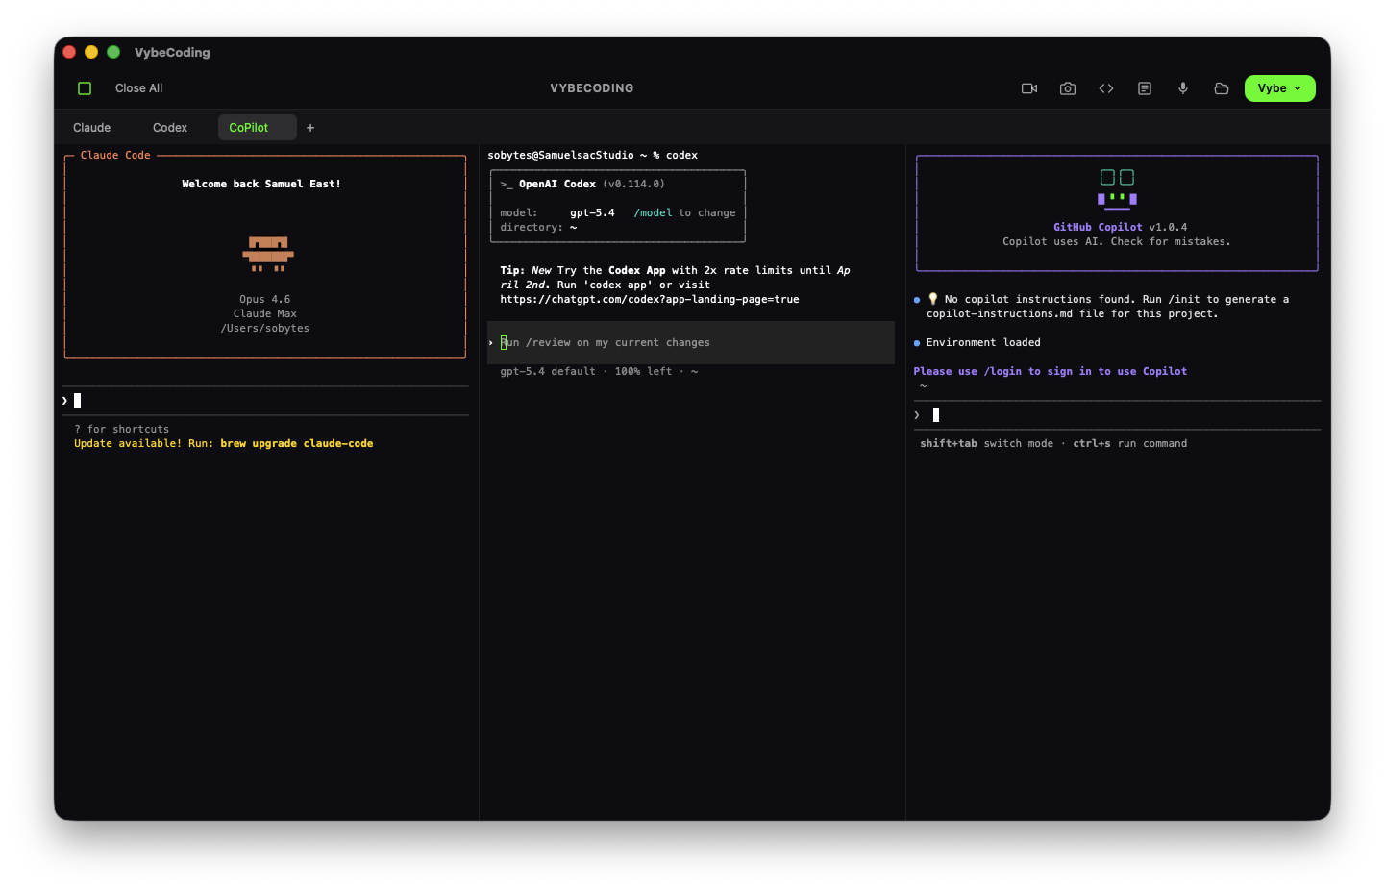
Task: Open code view with the angle brackets icon
Action: point(1105,87)
